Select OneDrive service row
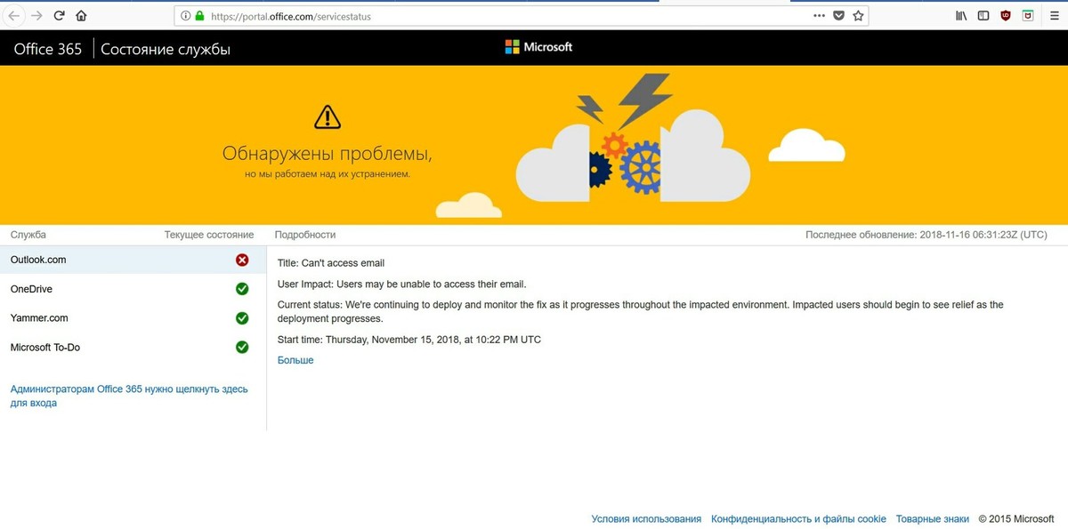The height and width of the screenshot is (529, 1068). (31, 289)
